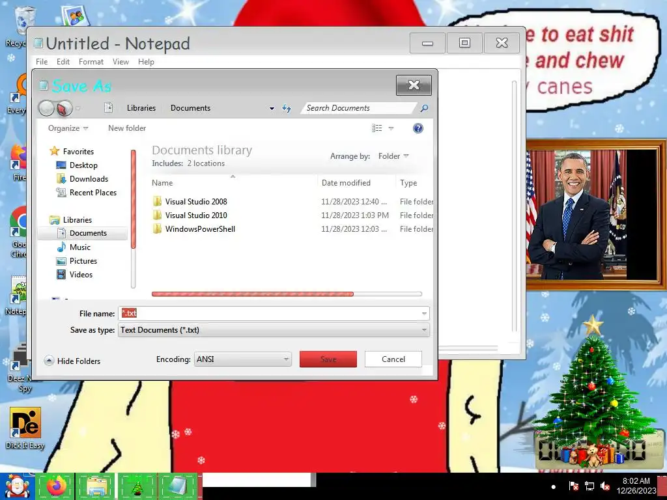This screenshot has height=500, width=667.
Task: Click the File name input field
Action: pos(269,313)
